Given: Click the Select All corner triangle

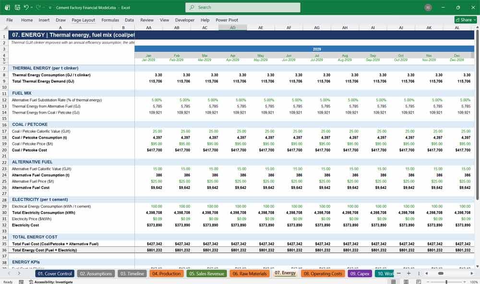Looking at the screenshot, I should click(5, 27).
